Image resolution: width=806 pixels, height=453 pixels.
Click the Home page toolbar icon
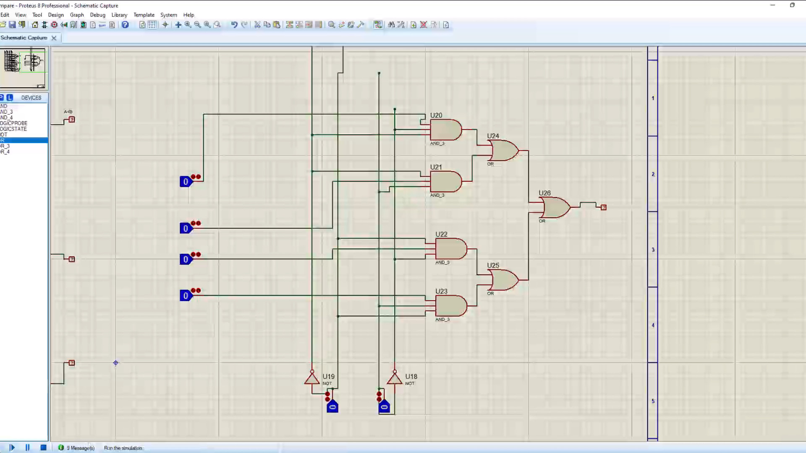pyautogui.click(x=35, y=25)
